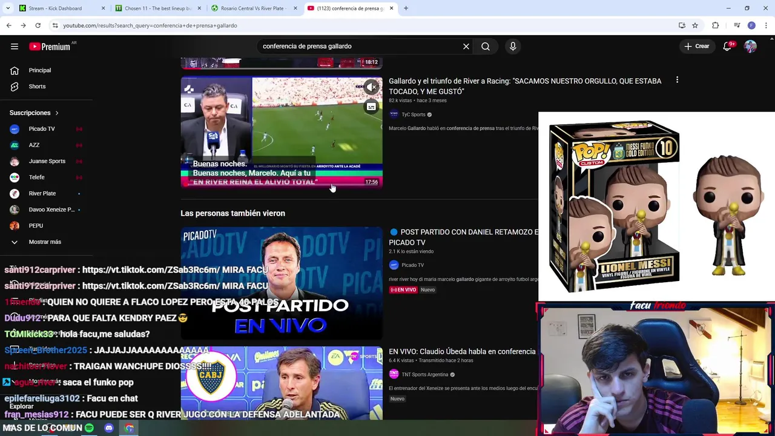
Task: Click the site information icon in address bar
Action: [x=55, y=25]
